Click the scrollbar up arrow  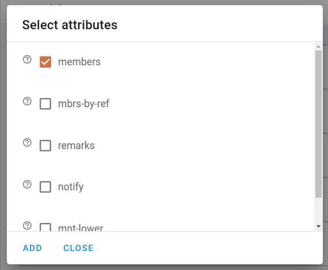[x=319, y=46]
